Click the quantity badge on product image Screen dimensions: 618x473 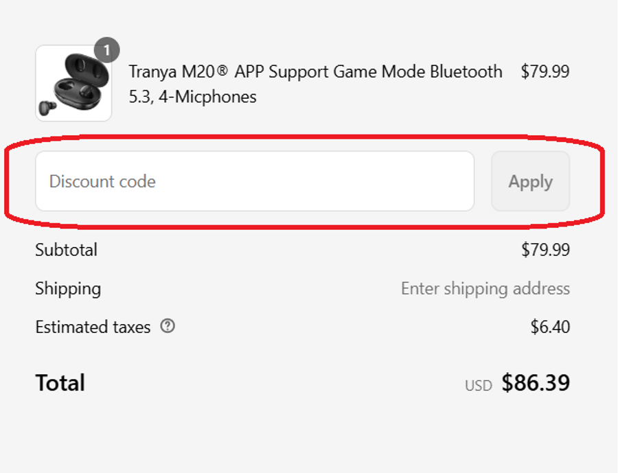point(106,50)
